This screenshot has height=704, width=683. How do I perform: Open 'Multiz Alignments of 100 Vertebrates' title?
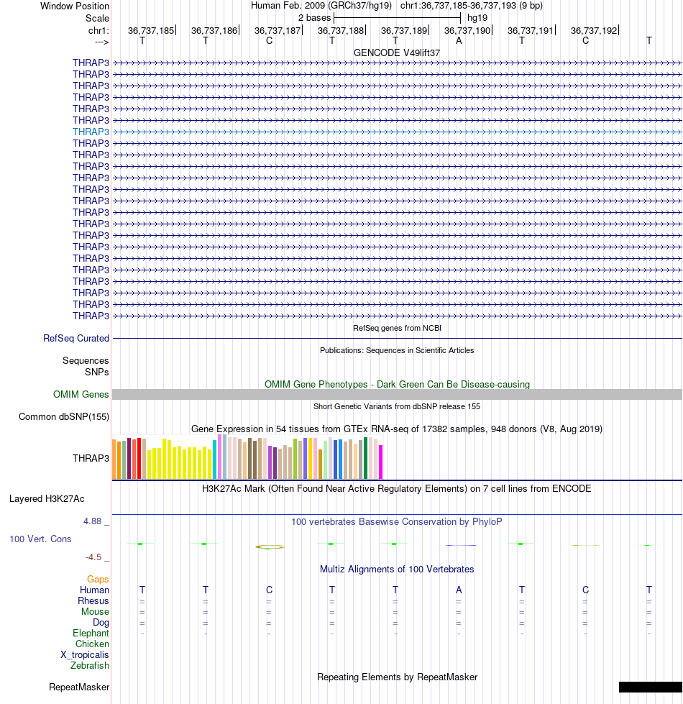(397, 569)
